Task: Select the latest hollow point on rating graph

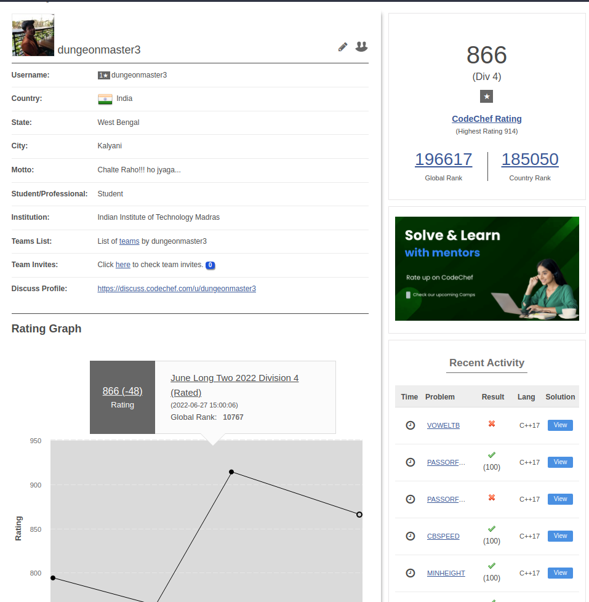Action: [359, 515]
